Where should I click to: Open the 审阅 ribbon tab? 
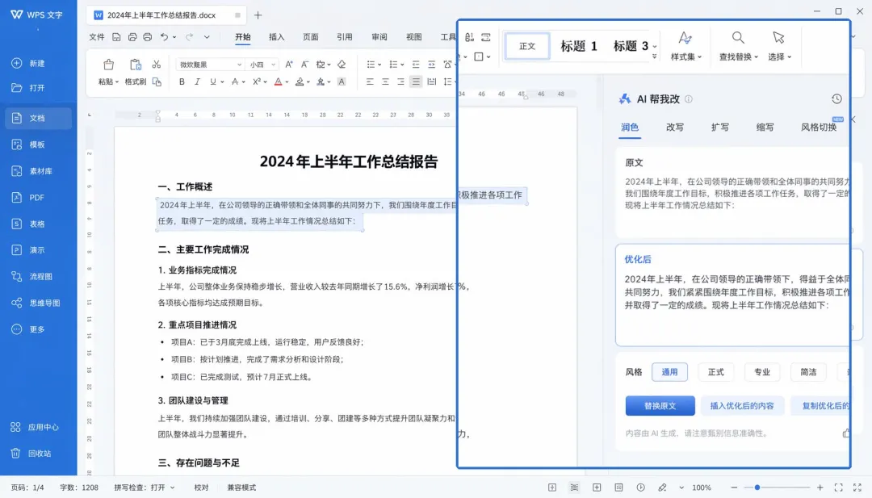[x=379, y=37]
